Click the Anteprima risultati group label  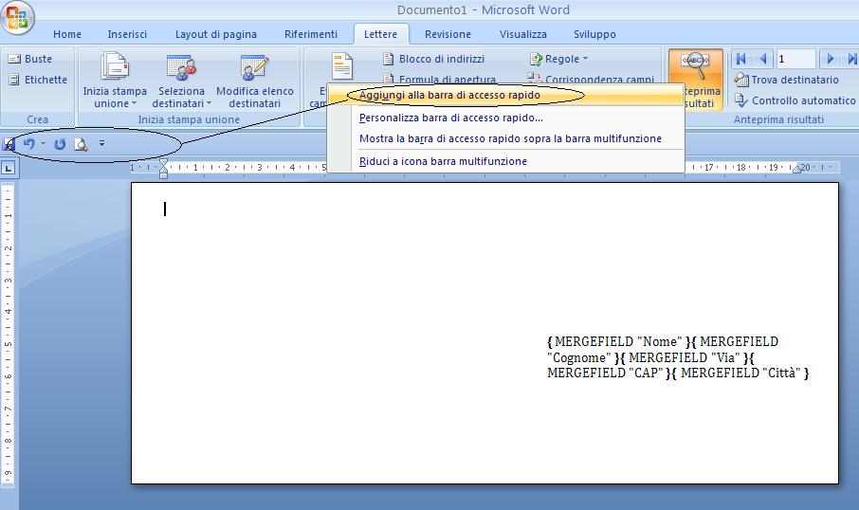(x=778, y=119)
